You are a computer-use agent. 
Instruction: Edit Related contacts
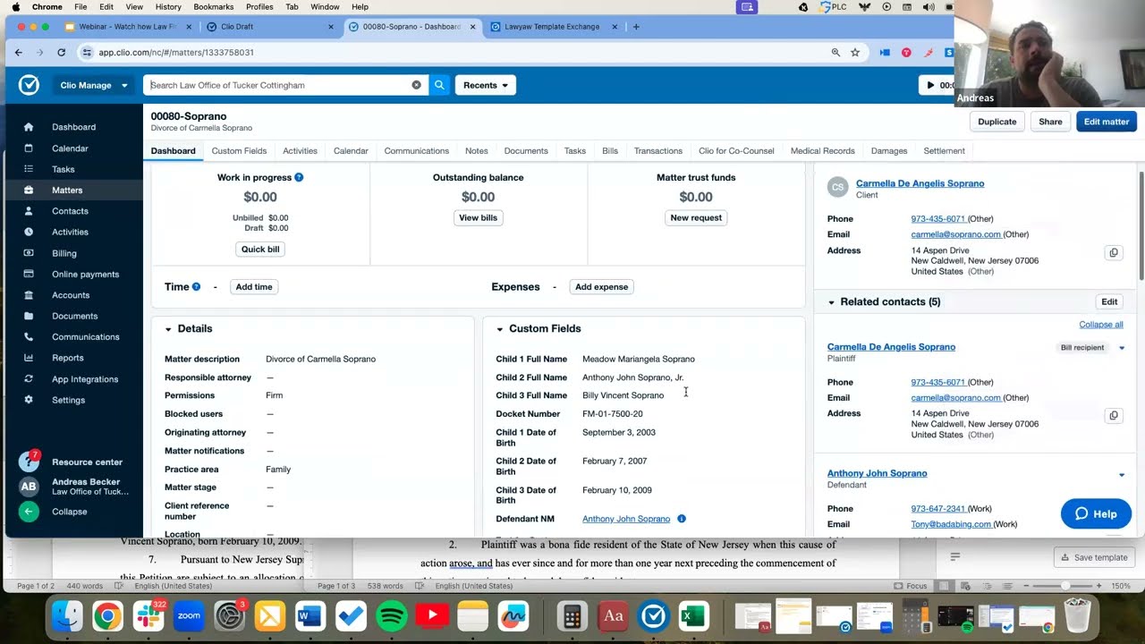[1109, 302]
